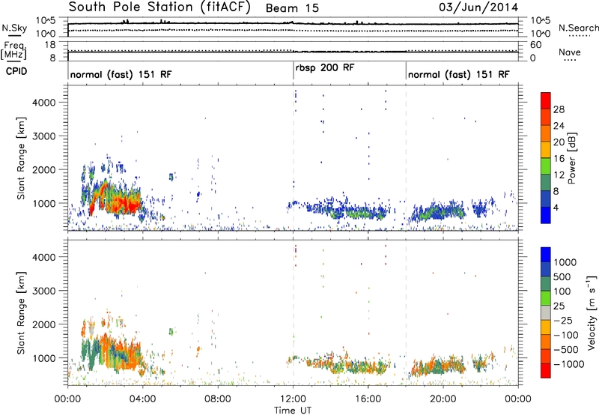
Task: Click the "Time UT" axis title
Action: 293,411
